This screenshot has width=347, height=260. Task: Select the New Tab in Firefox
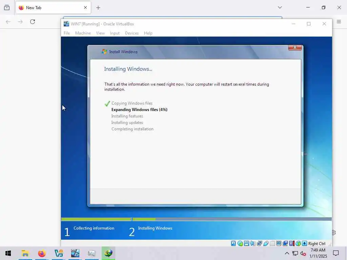(53, 7)
